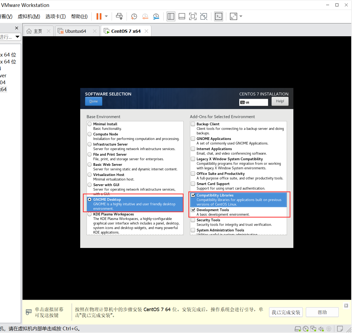Image resolution: width=352 pixels, height=333 pixels.
Task: Click the Send Ctrl+Alt+Del toolbar icon
Action: tap(119, 17)
